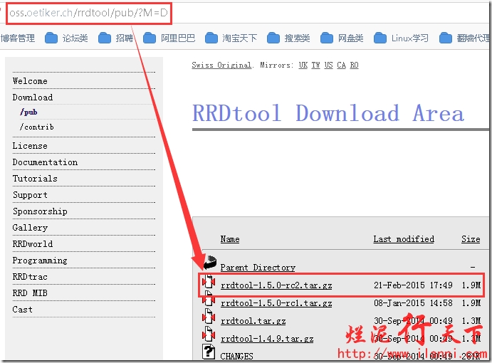The height and width of the screenshot is (363, 492).
Task: Open the Linux学习 bookmark folder
Action: [x=401, y=38]
